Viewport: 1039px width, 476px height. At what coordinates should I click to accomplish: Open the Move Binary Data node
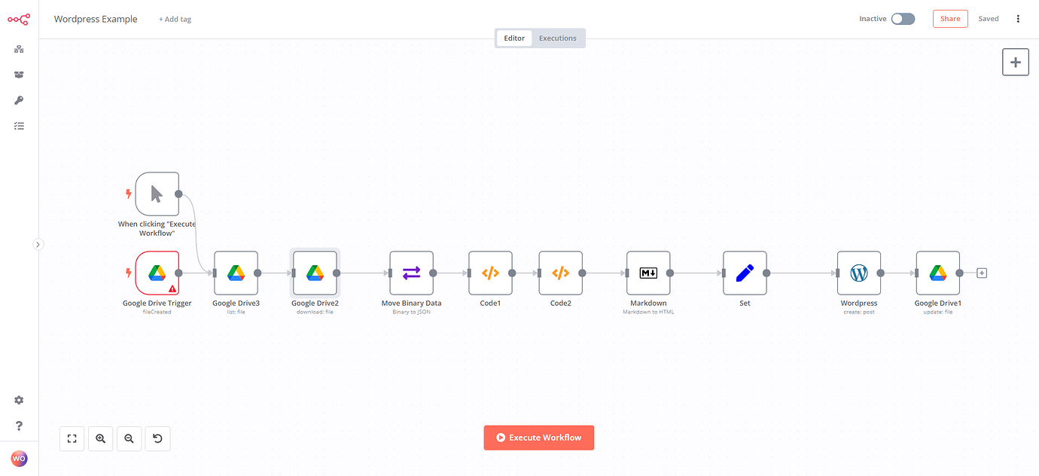(411, 273)
